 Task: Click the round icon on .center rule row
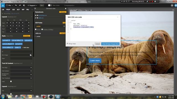coord(64,26)
